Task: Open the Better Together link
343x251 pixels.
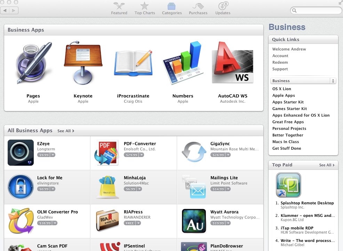Action: pyautogui.click(x=288, y=135)
